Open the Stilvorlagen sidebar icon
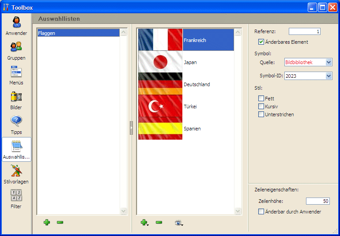The height and width of the screenshot is (236, 340). click(x=16, y=175)
